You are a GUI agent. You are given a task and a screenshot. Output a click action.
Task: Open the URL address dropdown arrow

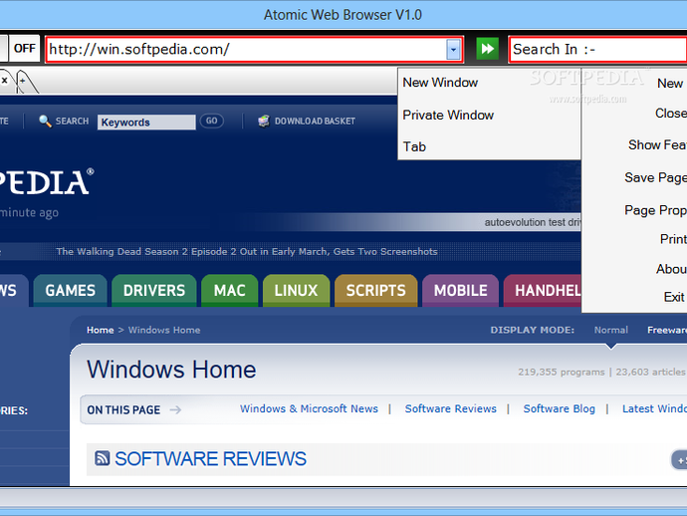click(453, 49)
